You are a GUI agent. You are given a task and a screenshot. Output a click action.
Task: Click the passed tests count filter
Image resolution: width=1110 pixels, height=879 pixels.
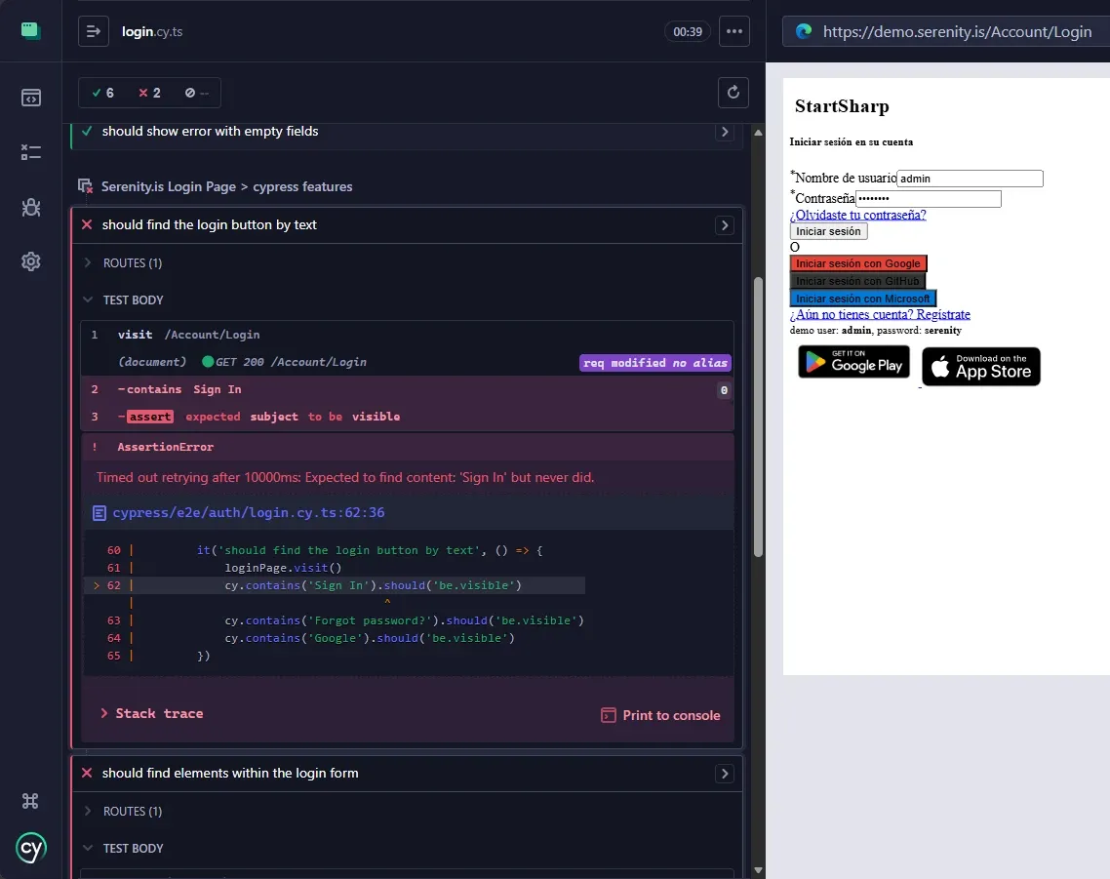[102, 93]
